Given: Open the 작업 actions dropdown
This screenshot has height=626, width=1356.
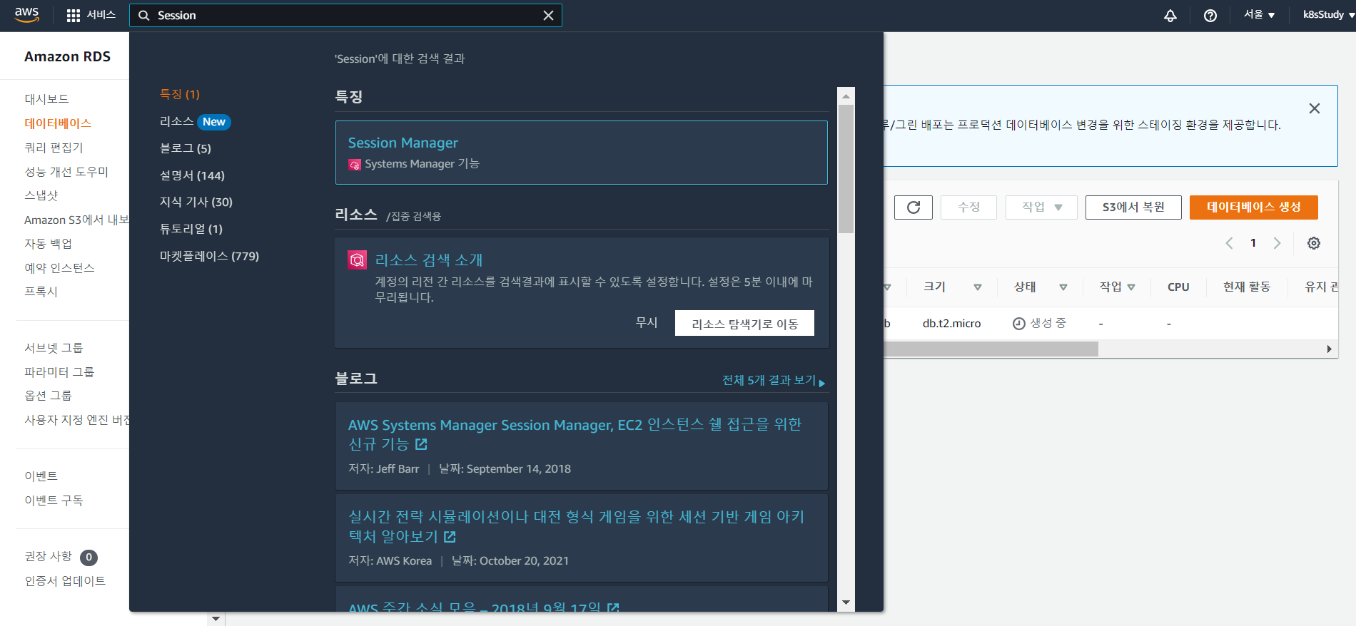Looking at the screenshot, I should click(1041, 207).
